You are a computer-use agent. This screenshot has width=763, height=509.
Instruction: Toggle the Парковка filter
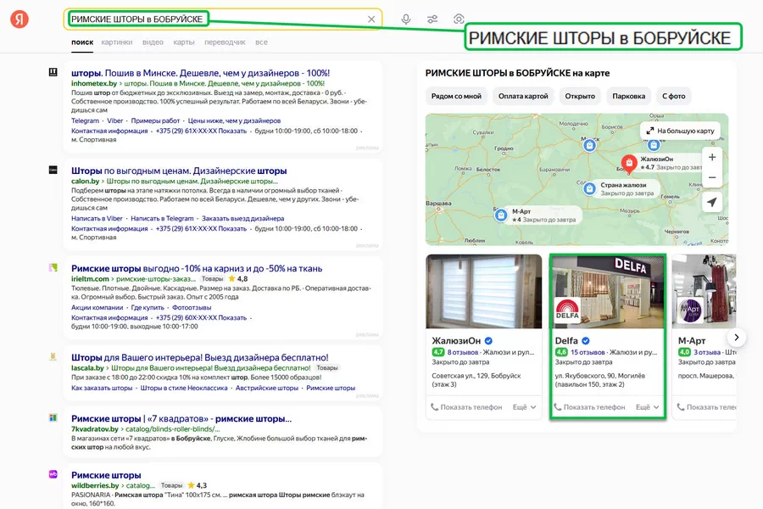(629, 96)
